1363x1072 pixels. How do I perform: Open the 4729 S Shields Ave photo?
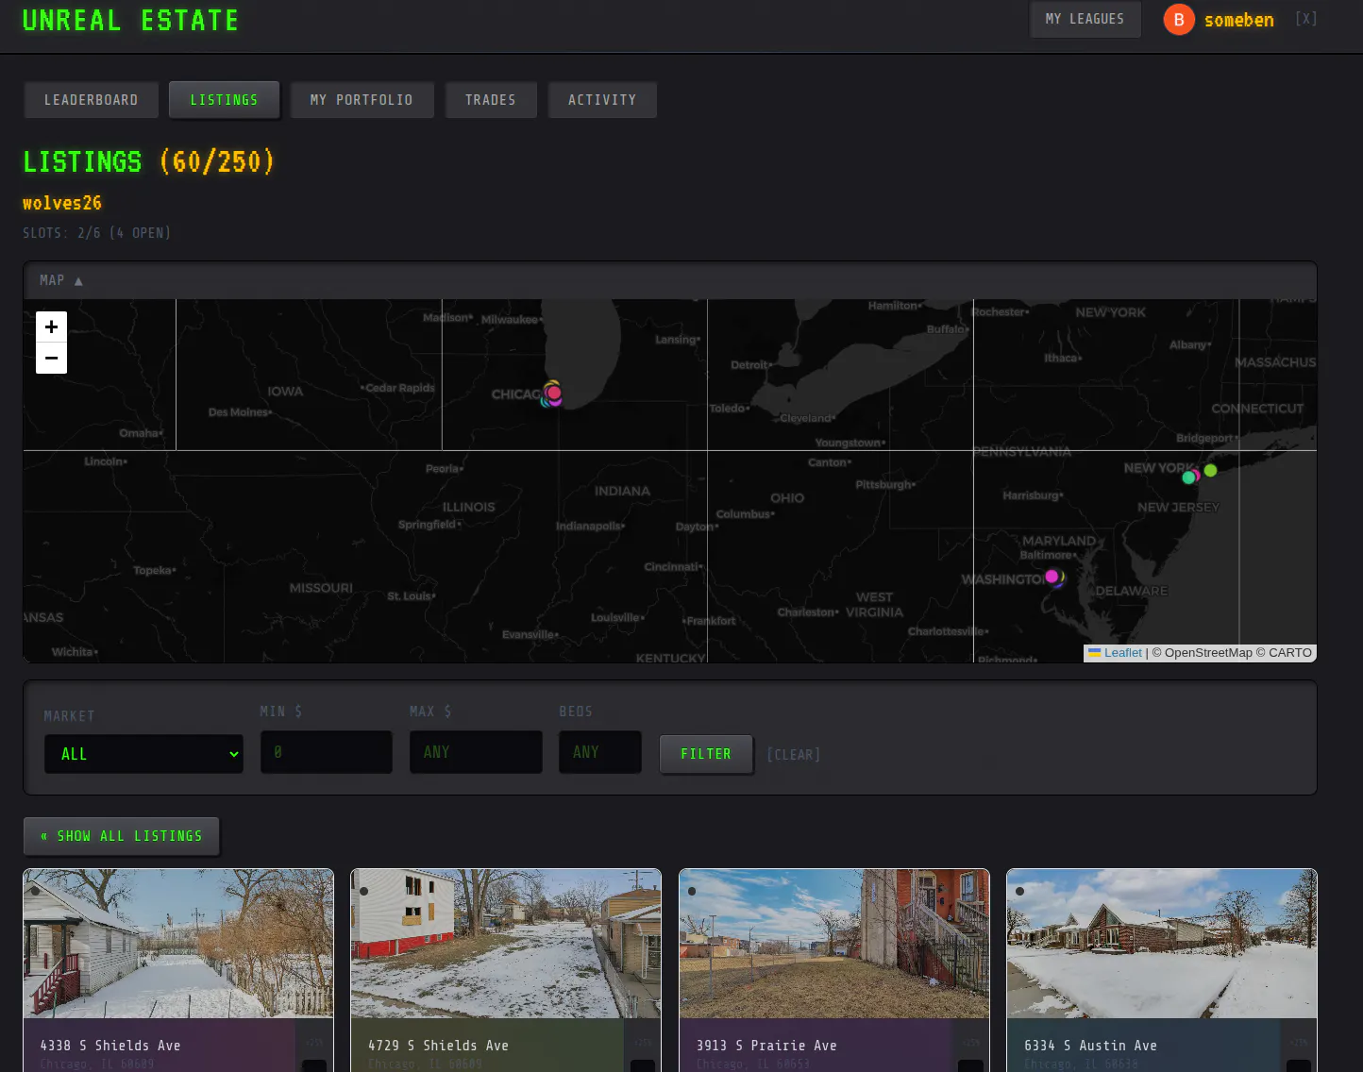pos(506,944)
